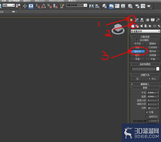Screen dimensions: 161x142
Task: Click the 茶壶 object button
Action: [137, 59]
